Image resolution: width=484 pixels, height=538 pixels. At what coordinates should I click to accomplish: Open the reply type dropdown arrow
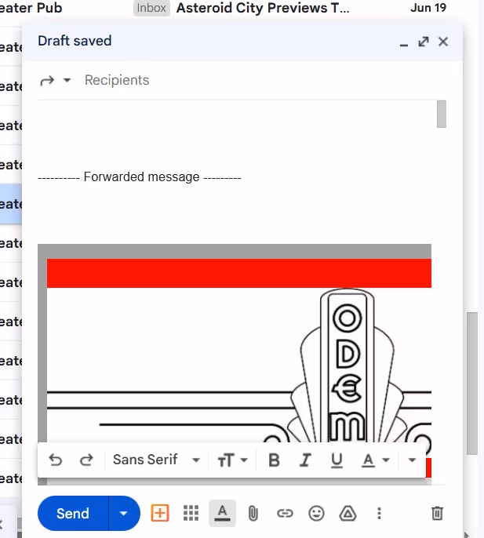coord(67,80)
